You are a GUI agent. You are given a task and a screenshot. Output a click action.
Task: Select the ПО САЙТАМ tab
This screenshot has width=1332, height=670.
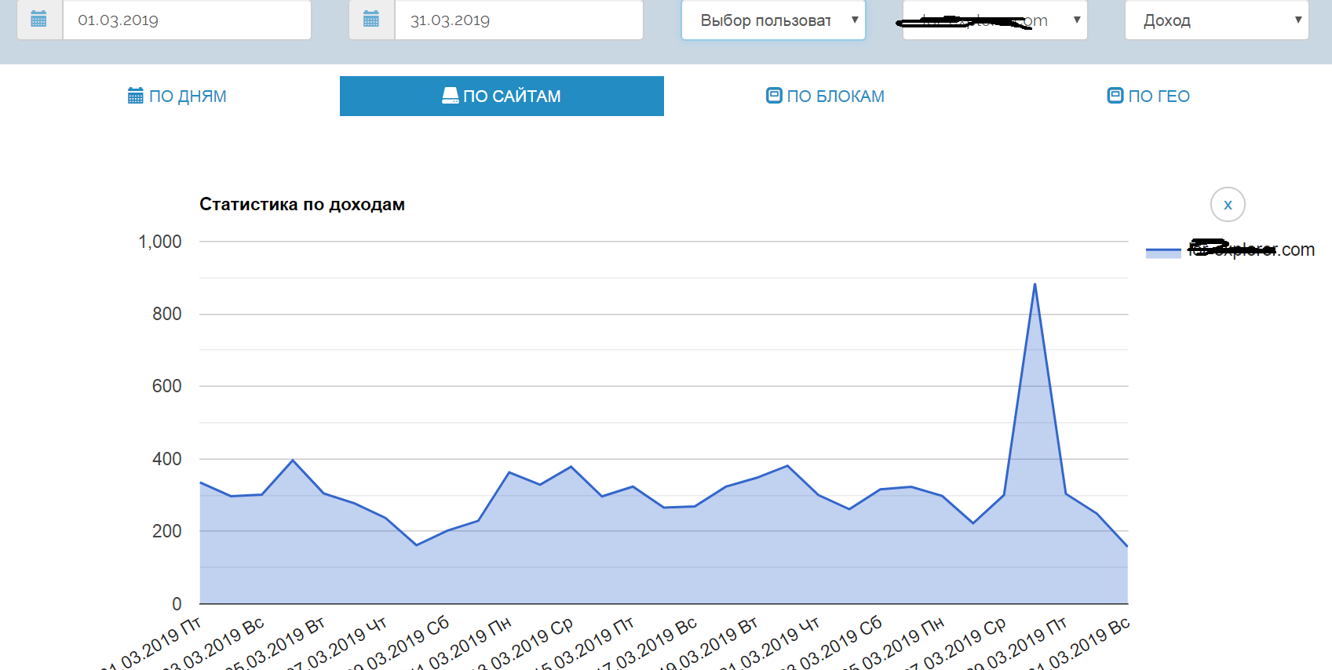coord(502,96)
